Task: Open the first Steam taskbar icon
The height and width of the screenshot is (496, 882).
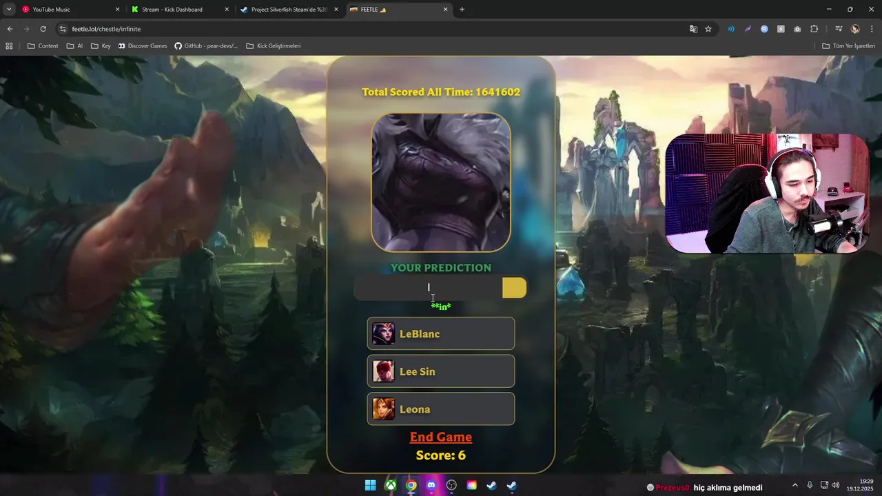Action: [x=492, y=486]
